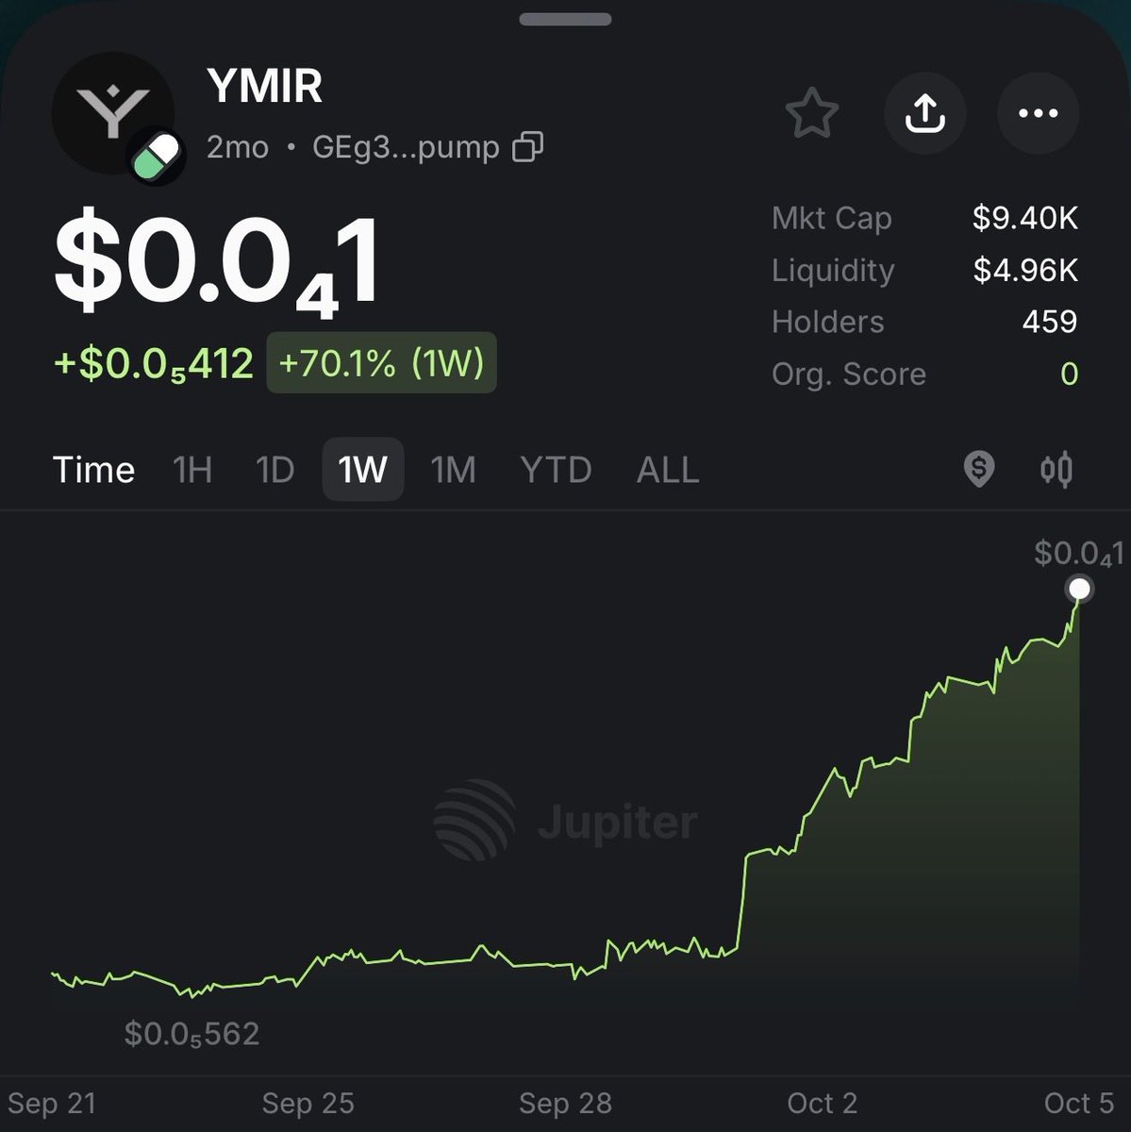Select the ALL time range
This screenshot has width=1131, height=1132.
[x=668, y=470]
